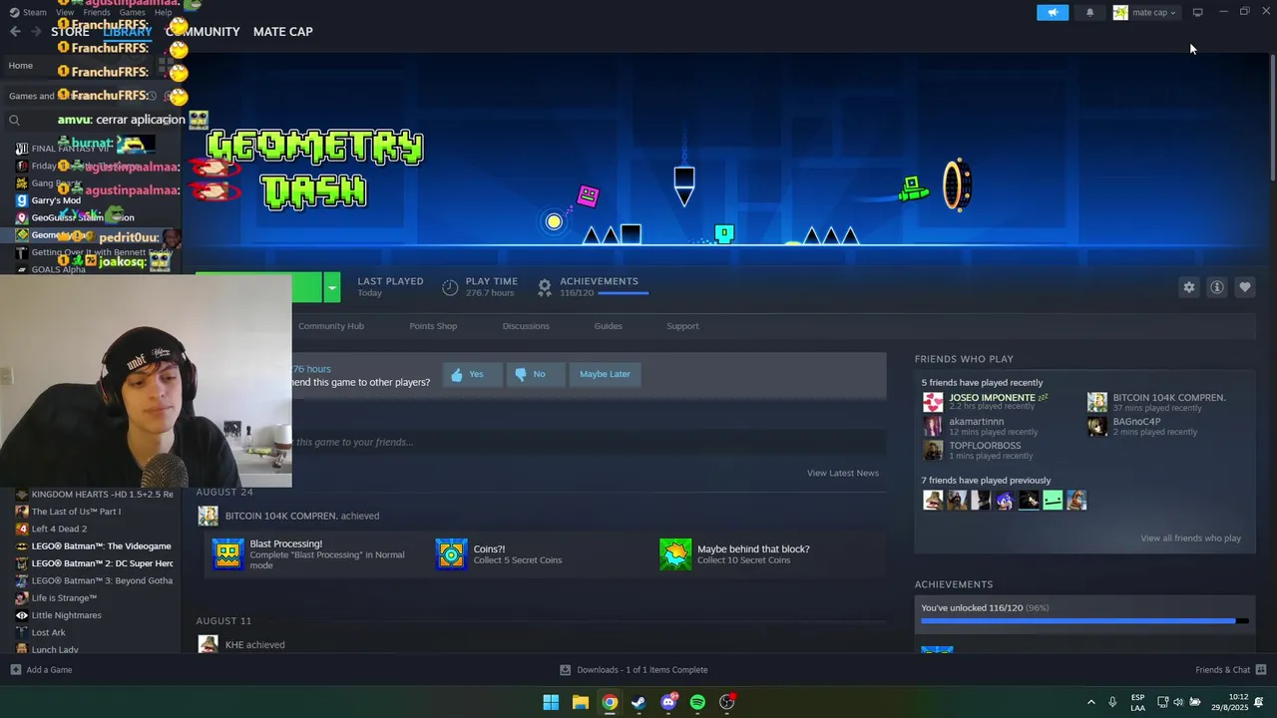Open JOSEO IMPONENTE friend avatar
The height and width of the screenshot is (718, 1277).
click(x=933, y=402)
